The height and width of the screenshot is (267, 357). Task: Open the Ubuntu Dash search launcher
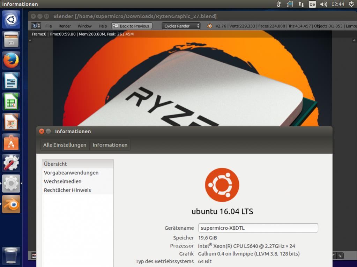coord(11,19)
